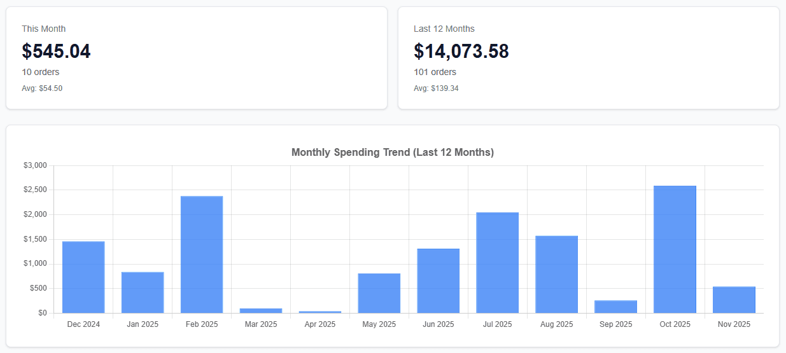
Task: Click the Avg: $54.50 label
Action: [x=42, y=88]
